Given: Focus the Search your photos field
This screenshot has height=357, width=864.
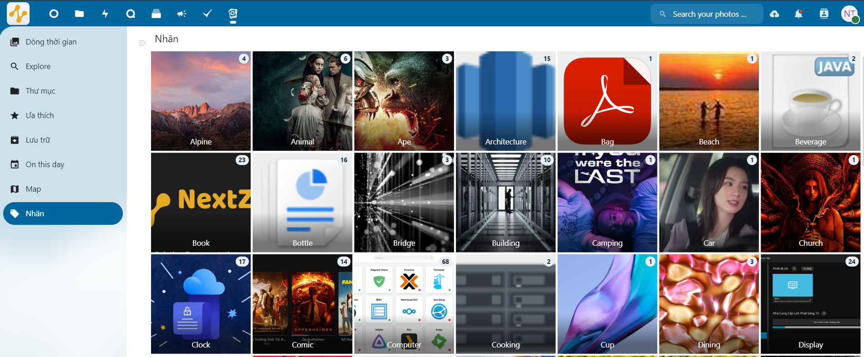Looking at the screenshot, I should (x=707, y=14).
